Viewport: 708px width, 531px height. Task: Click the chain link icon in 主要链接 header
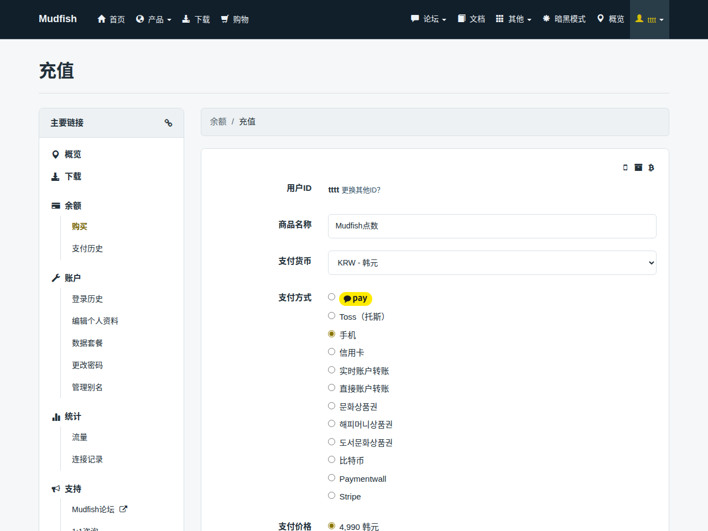click(x=168, y=123)
